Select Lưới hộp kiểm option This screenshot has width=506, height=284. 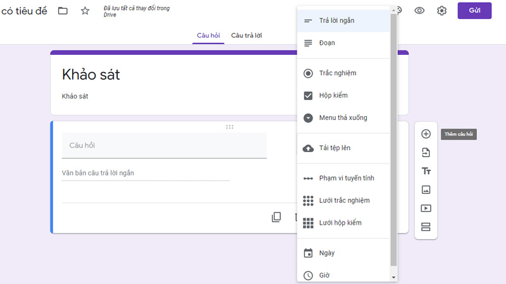[x=343, y=223]
